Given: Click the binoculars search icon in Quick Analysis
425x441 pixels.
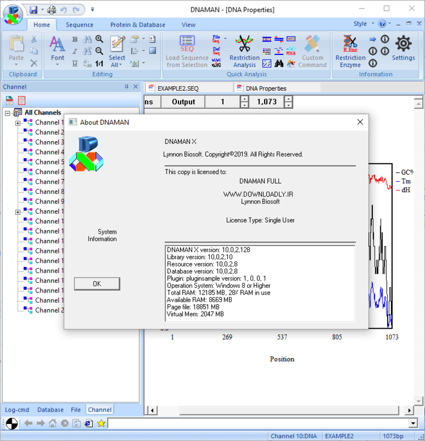Looking at the screenshot, I should [279, 64].
